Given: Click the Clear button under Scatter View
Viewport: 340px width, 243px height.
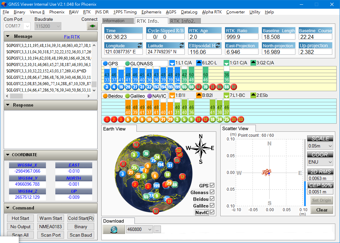Looking at the screenshot, I should 322,210.
